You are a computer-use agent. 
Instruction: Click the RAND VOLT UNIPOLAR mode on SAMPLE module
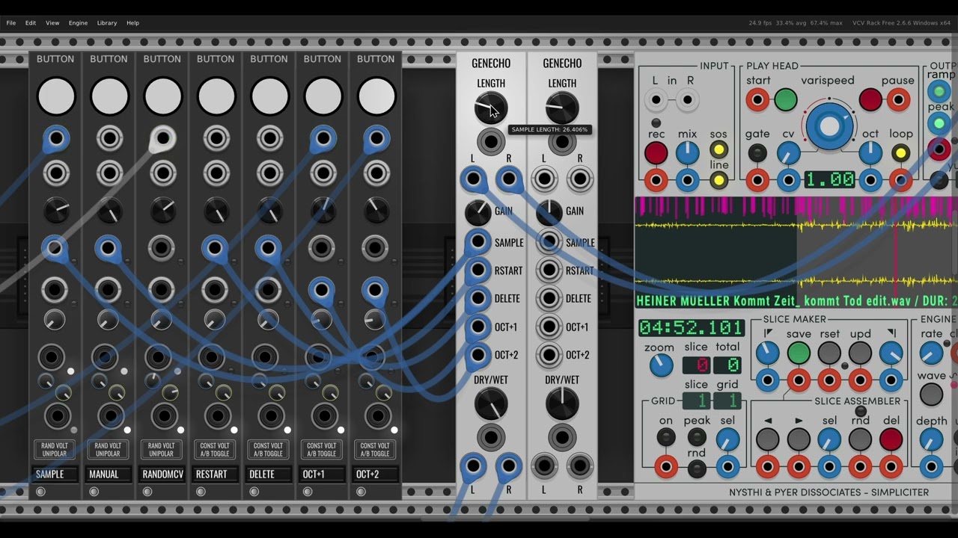(x=55, y=450)
